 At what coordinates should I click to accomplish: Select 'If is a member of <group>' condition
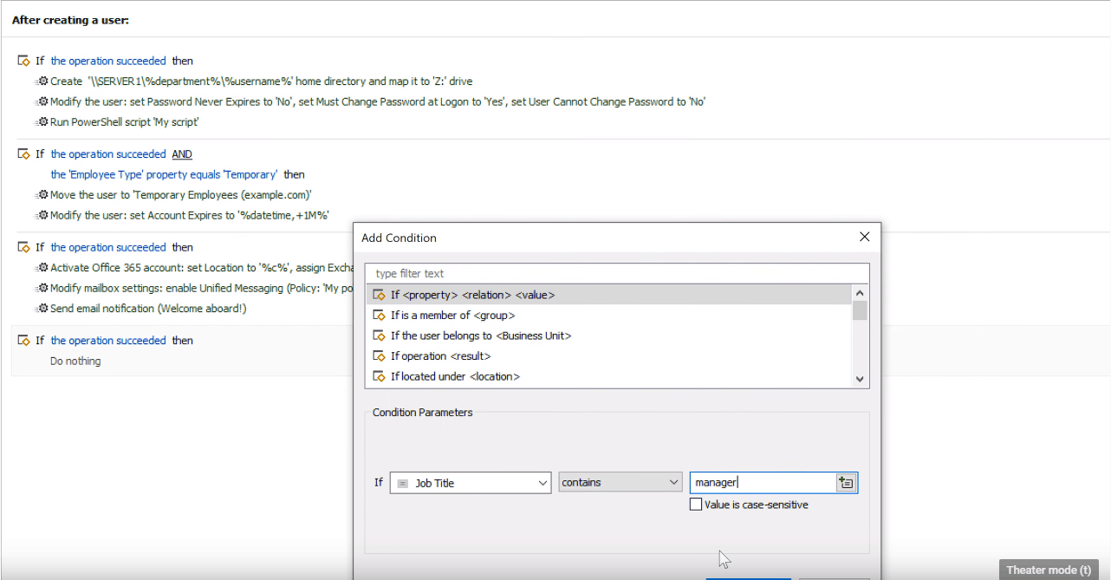pyautogui.click(x=452, y=316)
